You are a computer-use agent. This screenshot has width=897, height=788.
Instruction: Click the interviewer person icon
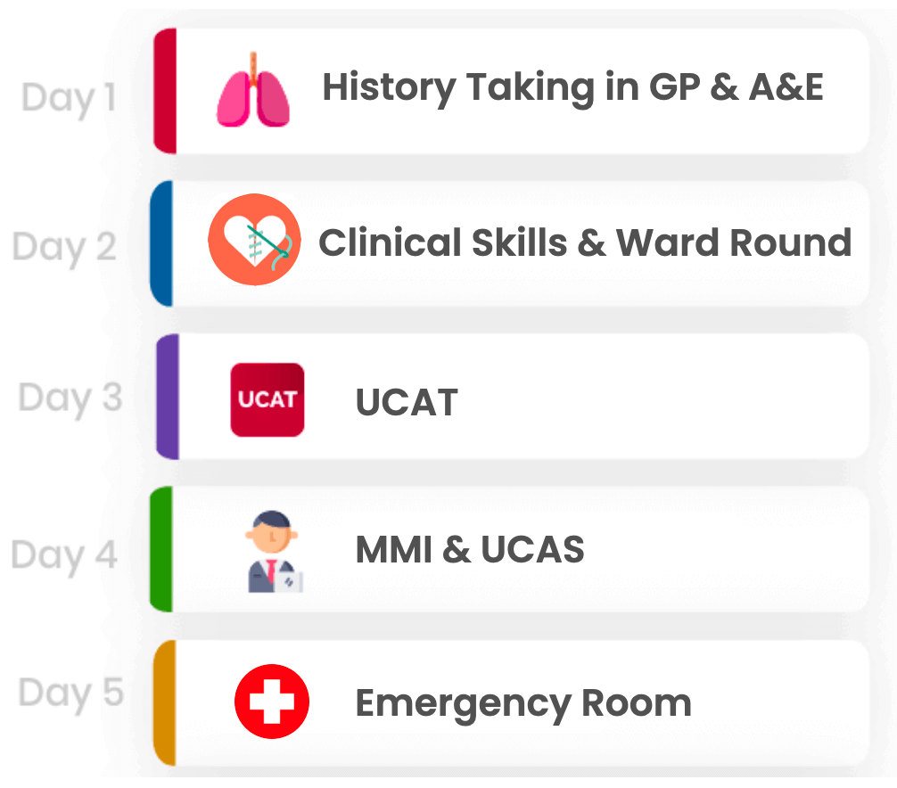(274, 551)
